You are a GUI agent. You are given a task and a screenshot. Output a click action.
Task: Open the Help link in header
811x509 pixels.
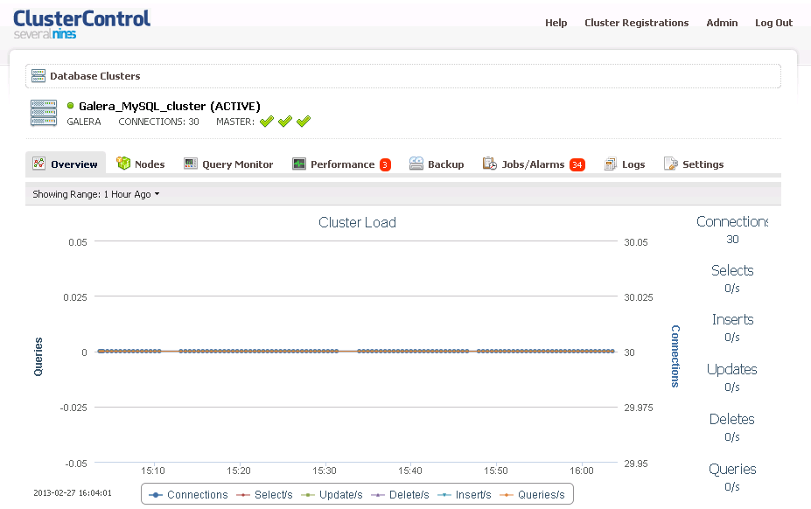coord(556,23)
